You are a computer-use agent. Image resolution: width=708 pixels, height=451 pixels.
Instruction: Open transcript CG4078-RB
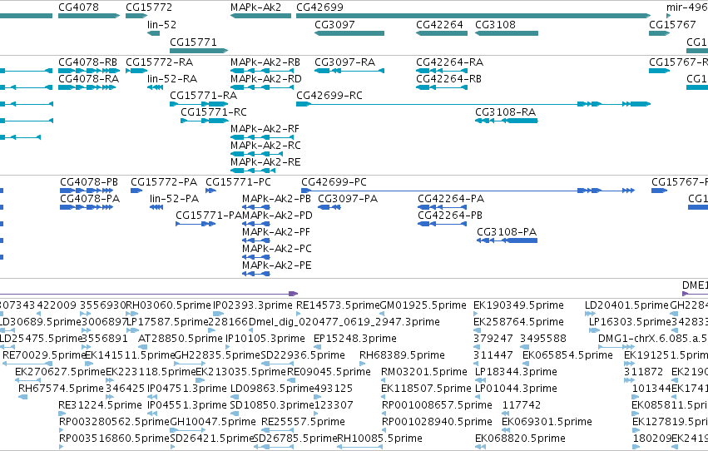point(87,62)
